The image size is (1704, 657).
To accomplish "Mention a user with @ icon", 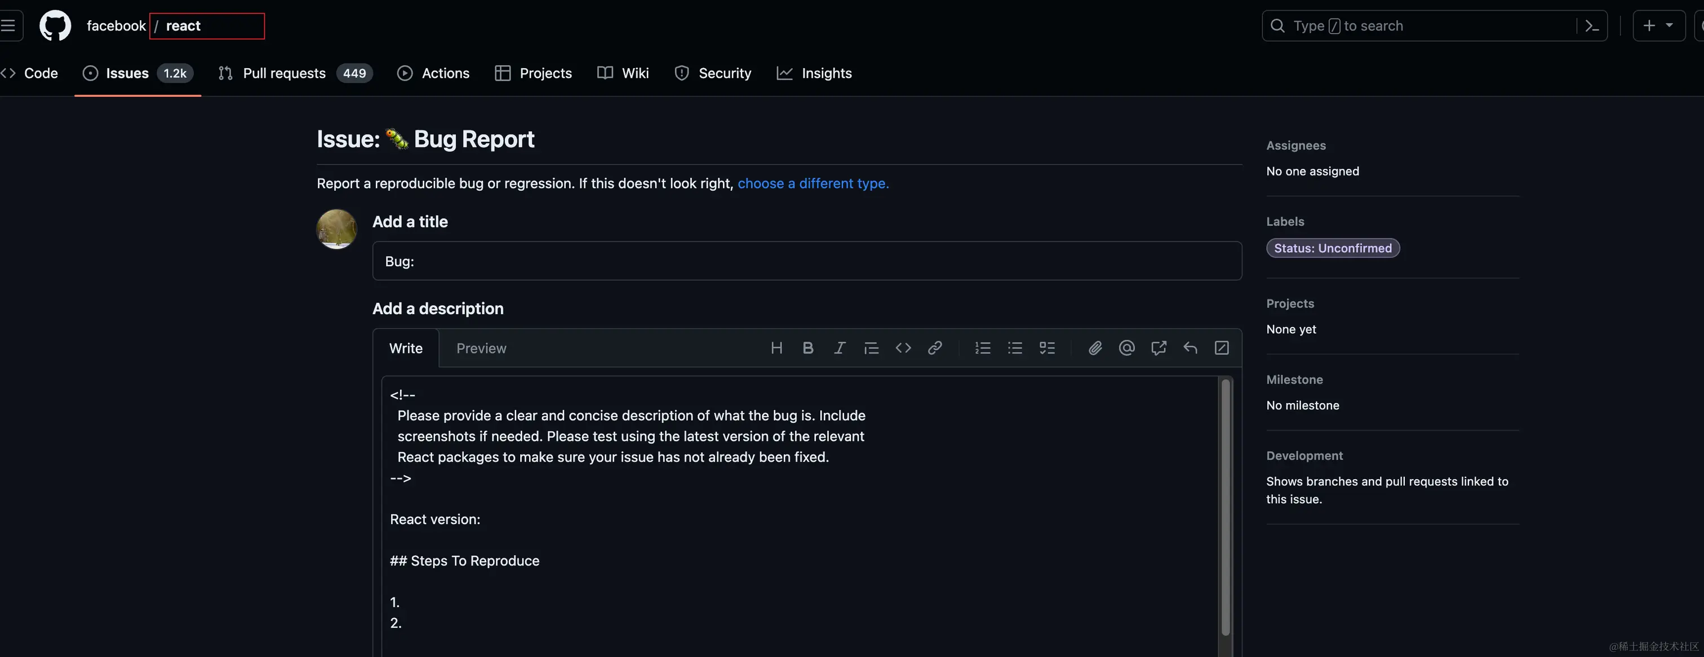I will (x=1126, y=348).
